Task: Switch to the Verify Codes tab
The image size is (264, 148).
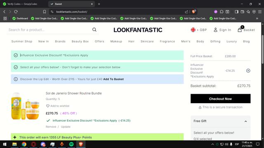Action: pyautogui.click(x=22, y=4)
